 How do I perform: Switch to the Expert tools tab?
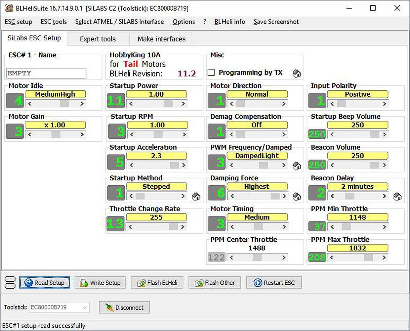coord(98,39)
